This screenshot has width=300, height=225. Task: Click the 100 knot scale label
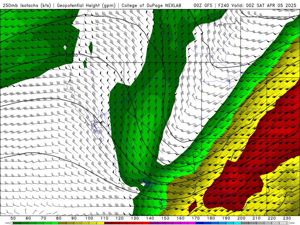point(89,218)
